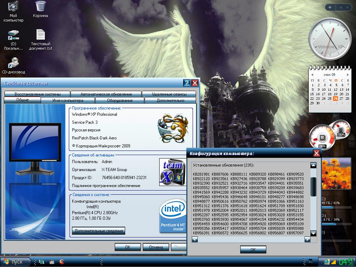The height and width of the screenshot is (267, 356).
Task: Open the Имя компьютера tab
Action: (x=68, y=100)
